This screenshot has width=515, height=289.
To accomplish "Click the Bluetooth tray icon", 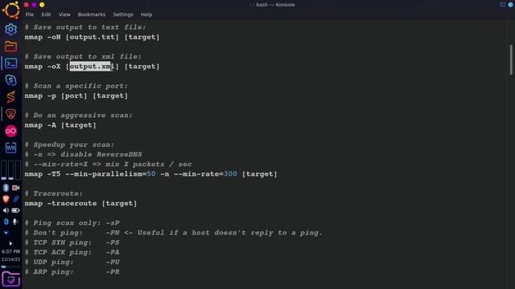I will [6, 188].
